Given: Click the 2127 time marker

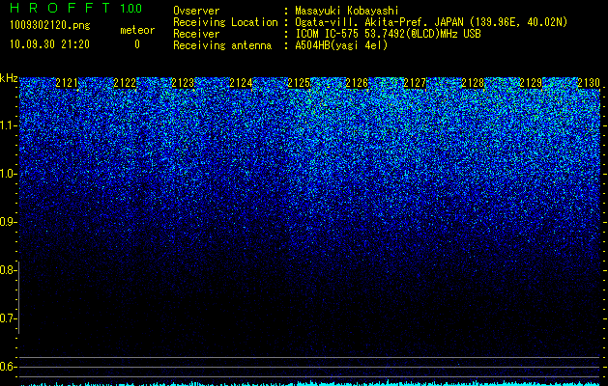Looking at the screenshot, I should 415,83.
